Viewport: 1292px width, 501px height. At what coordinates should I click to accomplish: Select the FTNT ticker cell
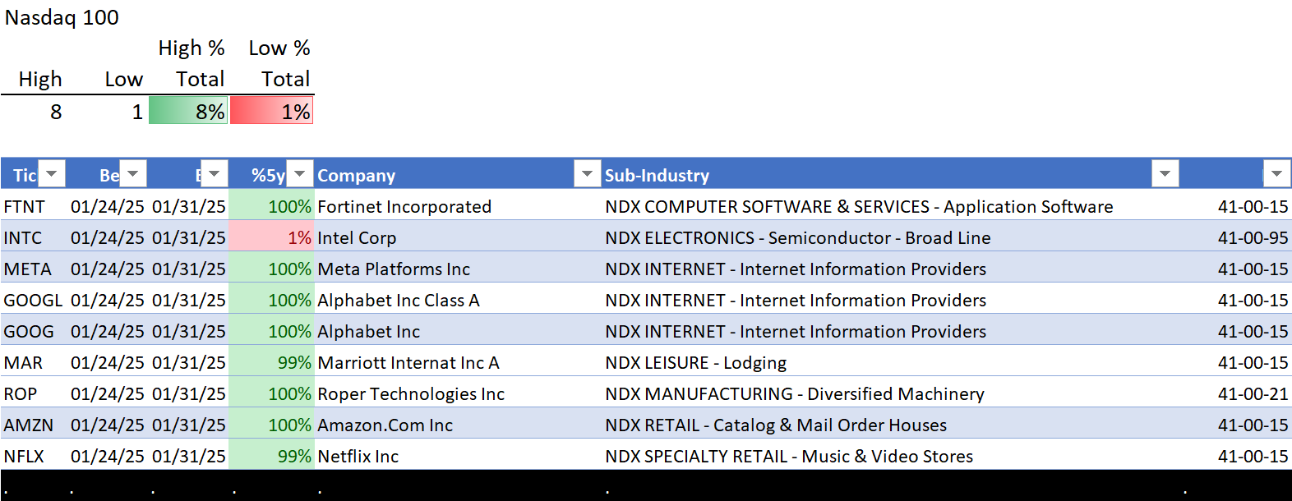click(25, 206)
